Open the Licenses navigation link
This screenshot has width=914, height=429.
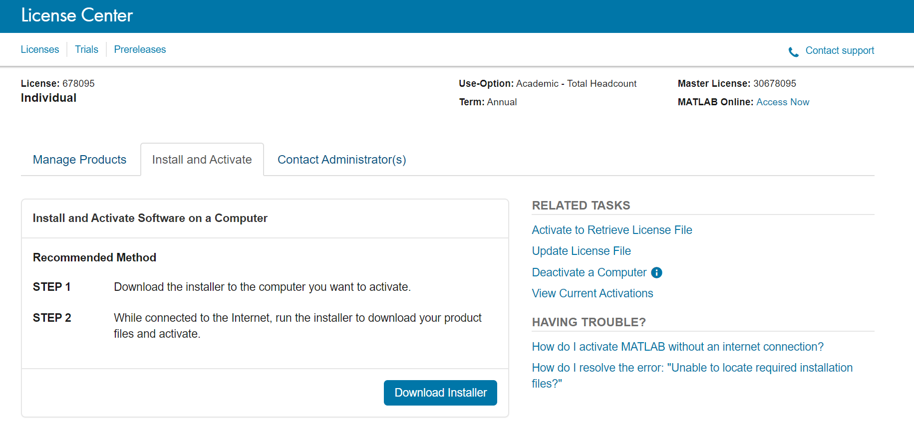click(x=40, y=49)
